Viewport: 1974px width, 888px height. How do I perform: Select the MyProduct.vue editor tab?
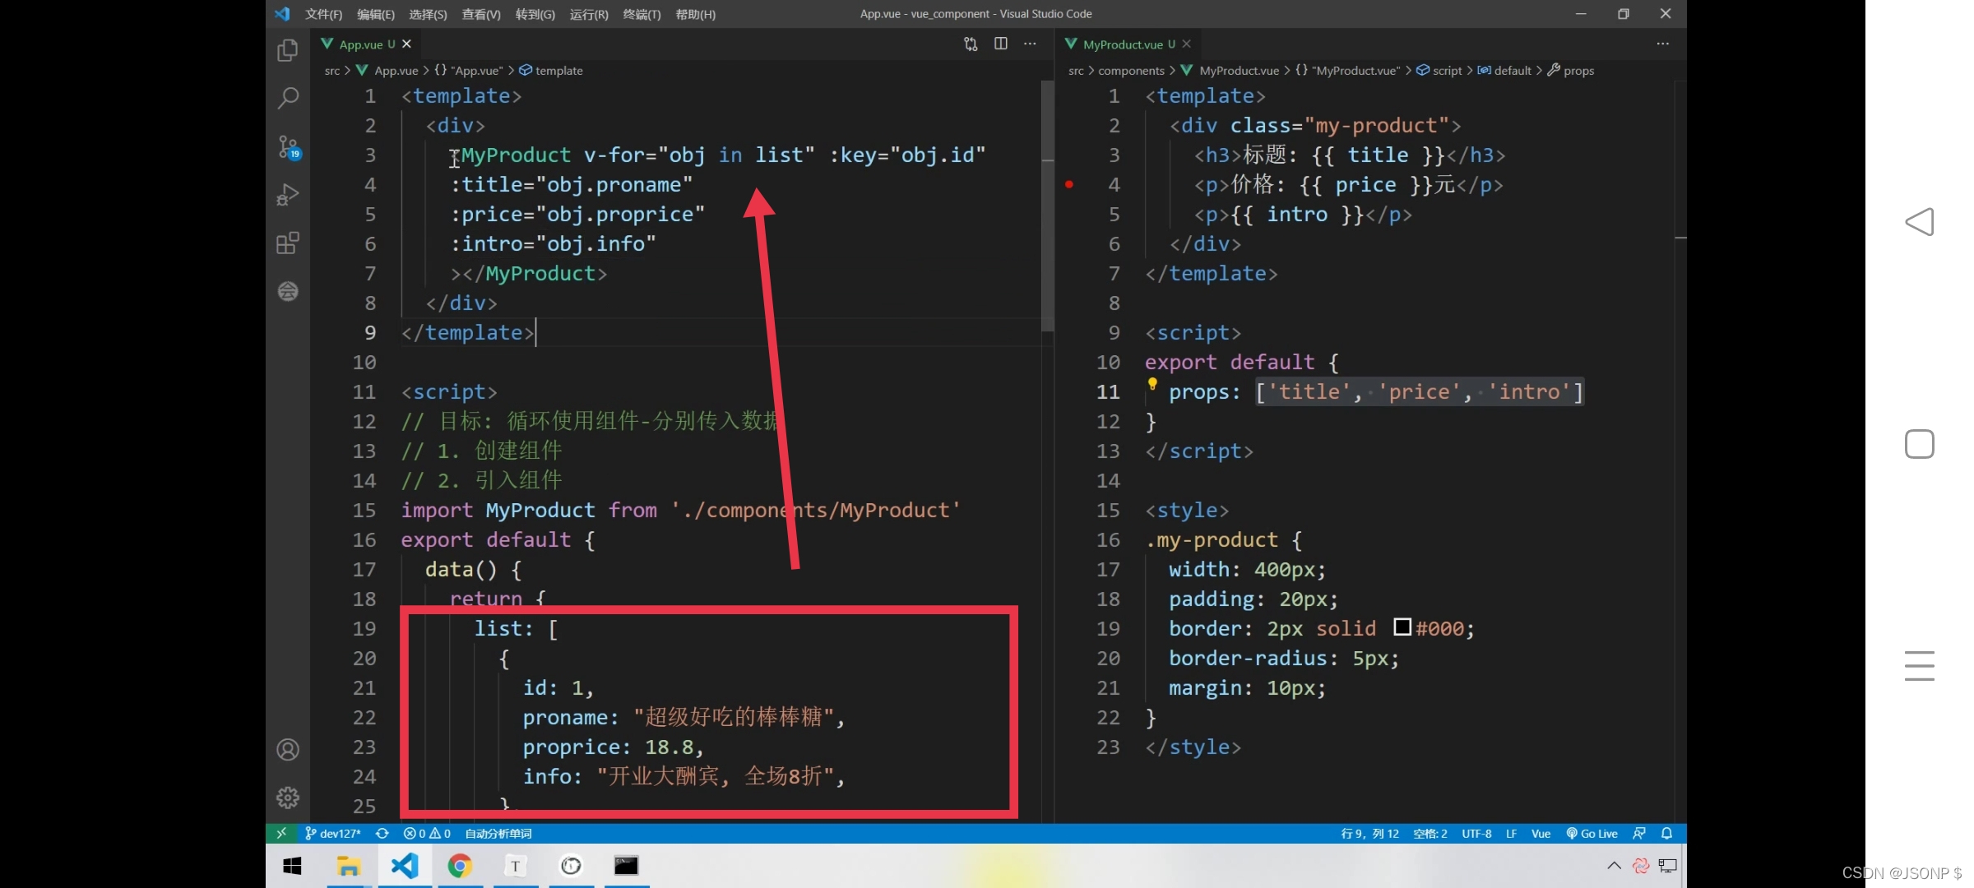pyautogui.click(x=1128, y=44)
